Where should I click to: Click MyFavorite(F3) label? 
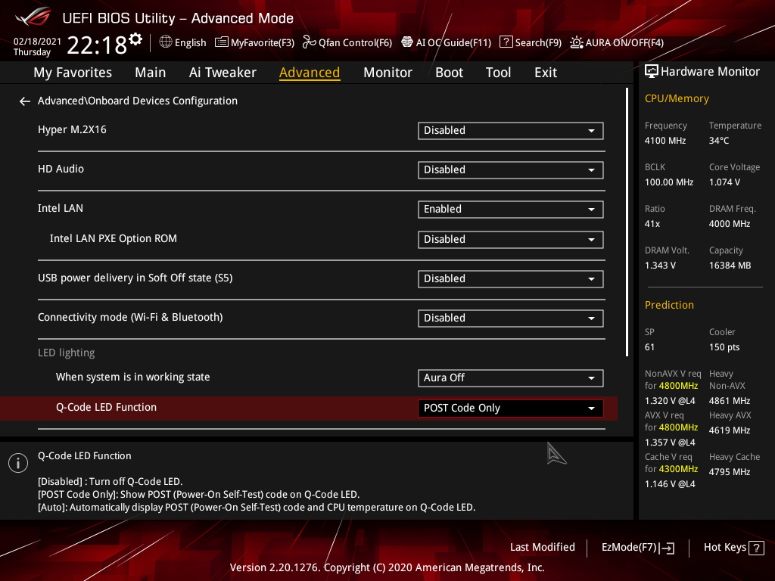[x=263, y=43]
